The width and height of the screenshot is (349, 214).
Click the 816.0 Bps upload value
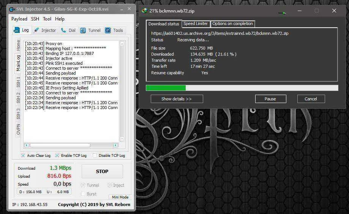tap(59, 176)
